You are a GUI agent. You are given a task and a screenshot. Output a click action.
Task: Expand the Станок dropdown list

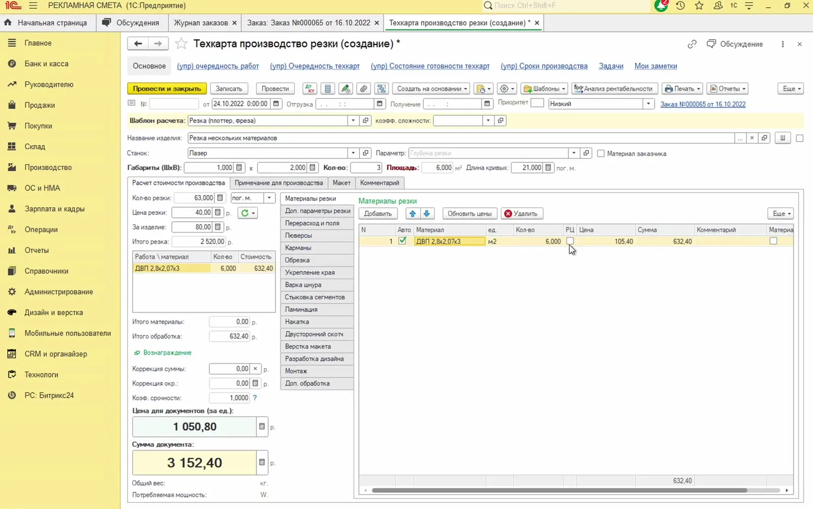tap(353, 153)
